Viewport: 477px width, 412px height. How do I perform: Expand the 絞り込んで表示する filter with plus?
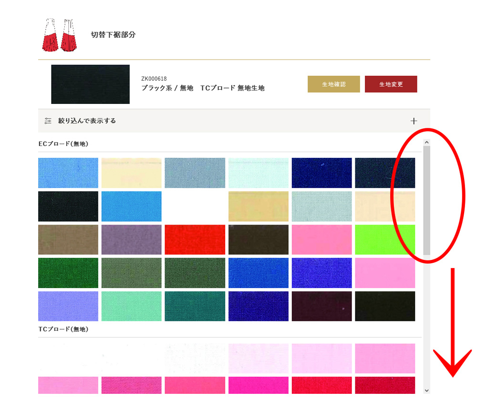pyautogui.click(x=414, y=121)
